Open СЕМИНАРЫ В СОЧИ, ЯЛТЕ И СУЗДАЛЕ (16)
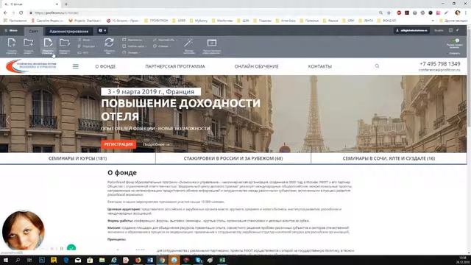471x265 pixels. 389,158
